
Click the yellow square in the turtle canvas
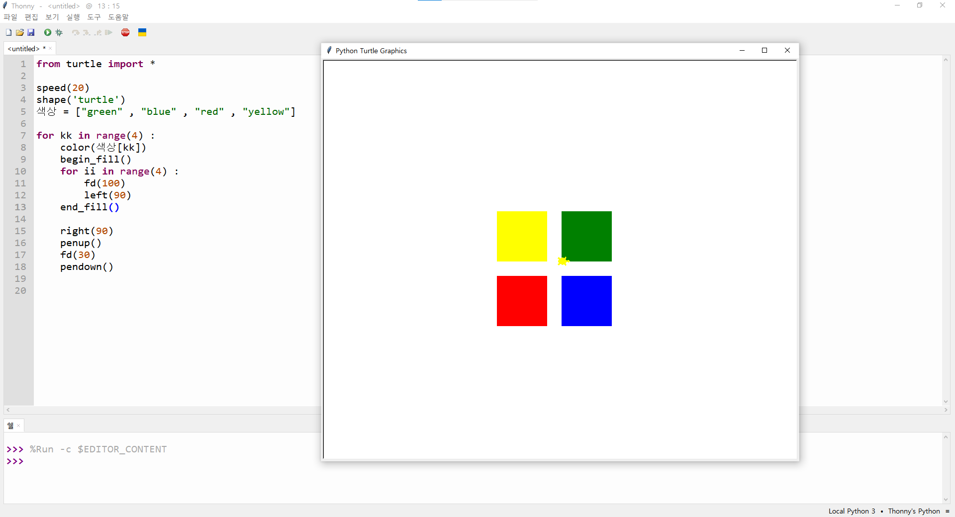522,236
